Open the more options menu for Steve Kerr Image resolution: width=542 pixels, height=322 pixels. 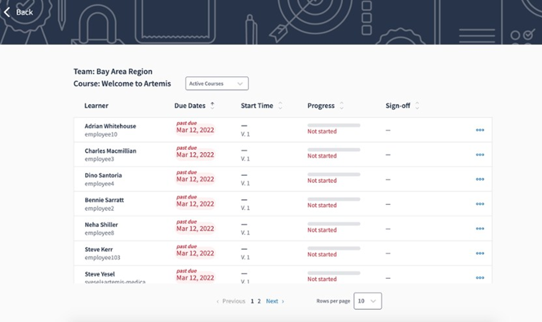[x=479, y=253]
